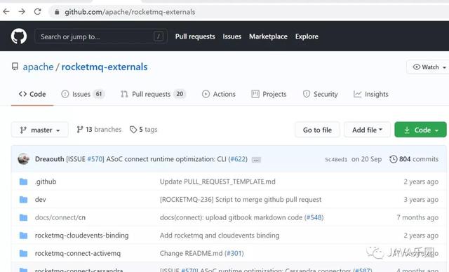Open the Pull requests repository tab

tap(153, 94)
